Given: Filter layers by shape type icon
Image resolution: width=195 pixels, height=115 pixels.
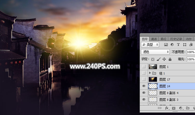Looking at the screenshot, I should [185, 45].
